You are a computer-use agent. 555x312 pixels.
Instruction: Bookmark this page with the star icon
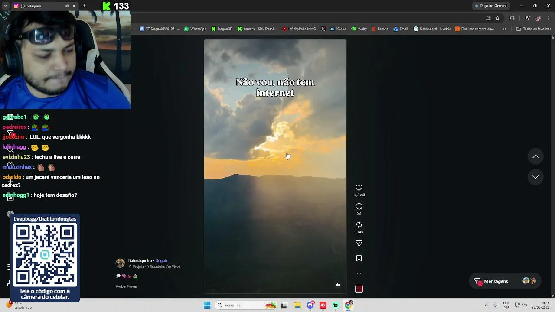coord(497,18)
